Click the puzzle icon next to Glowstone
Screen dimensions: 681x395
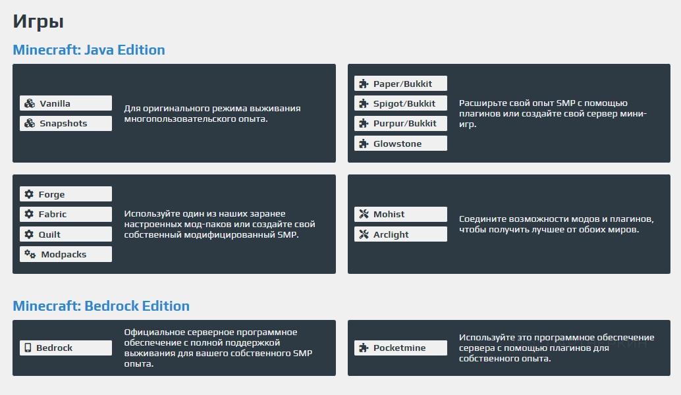point(364,144)
